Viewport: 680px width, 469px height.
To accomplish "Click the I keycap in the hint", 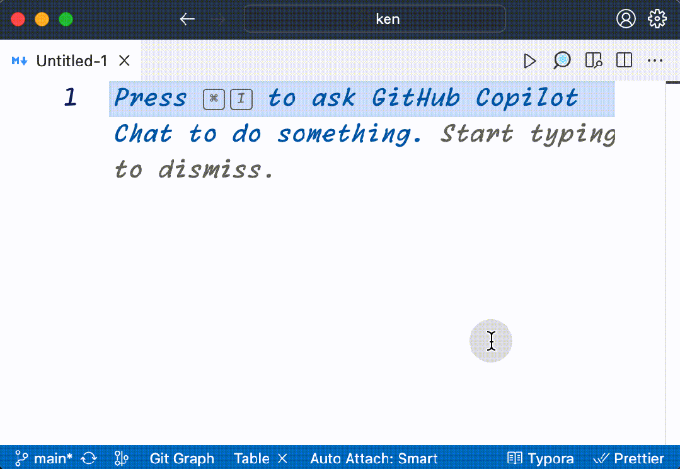I will [x=241, y=99].
